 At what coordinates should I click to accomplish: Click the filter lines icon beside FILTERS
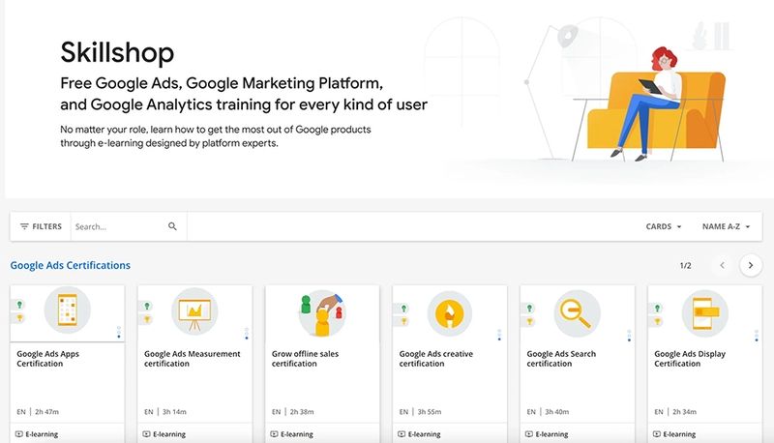pyautogui.click(x=24, y=226)
